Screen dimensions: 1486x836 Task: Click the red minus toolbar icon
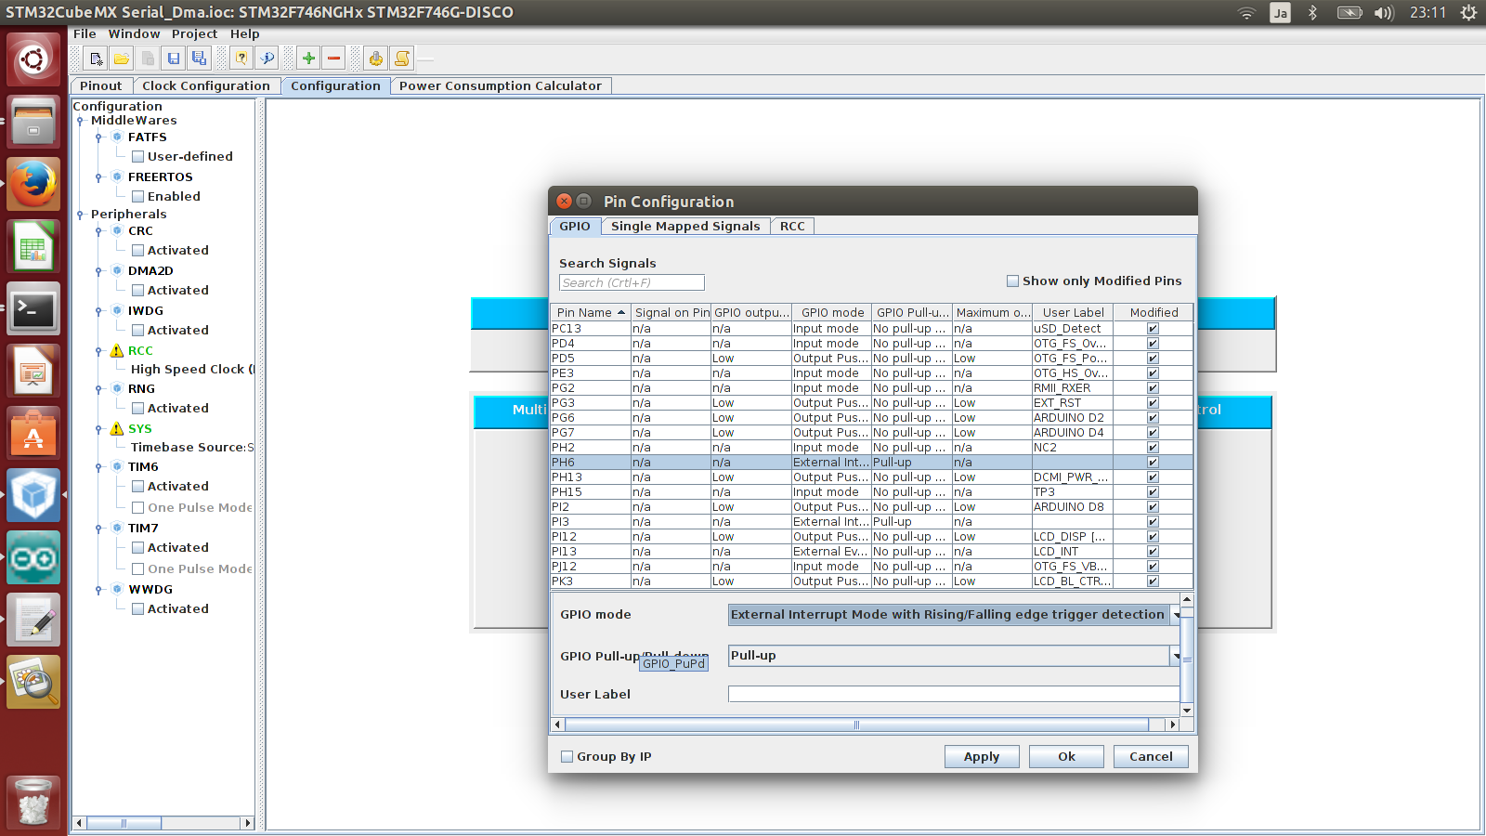point(334,59)
